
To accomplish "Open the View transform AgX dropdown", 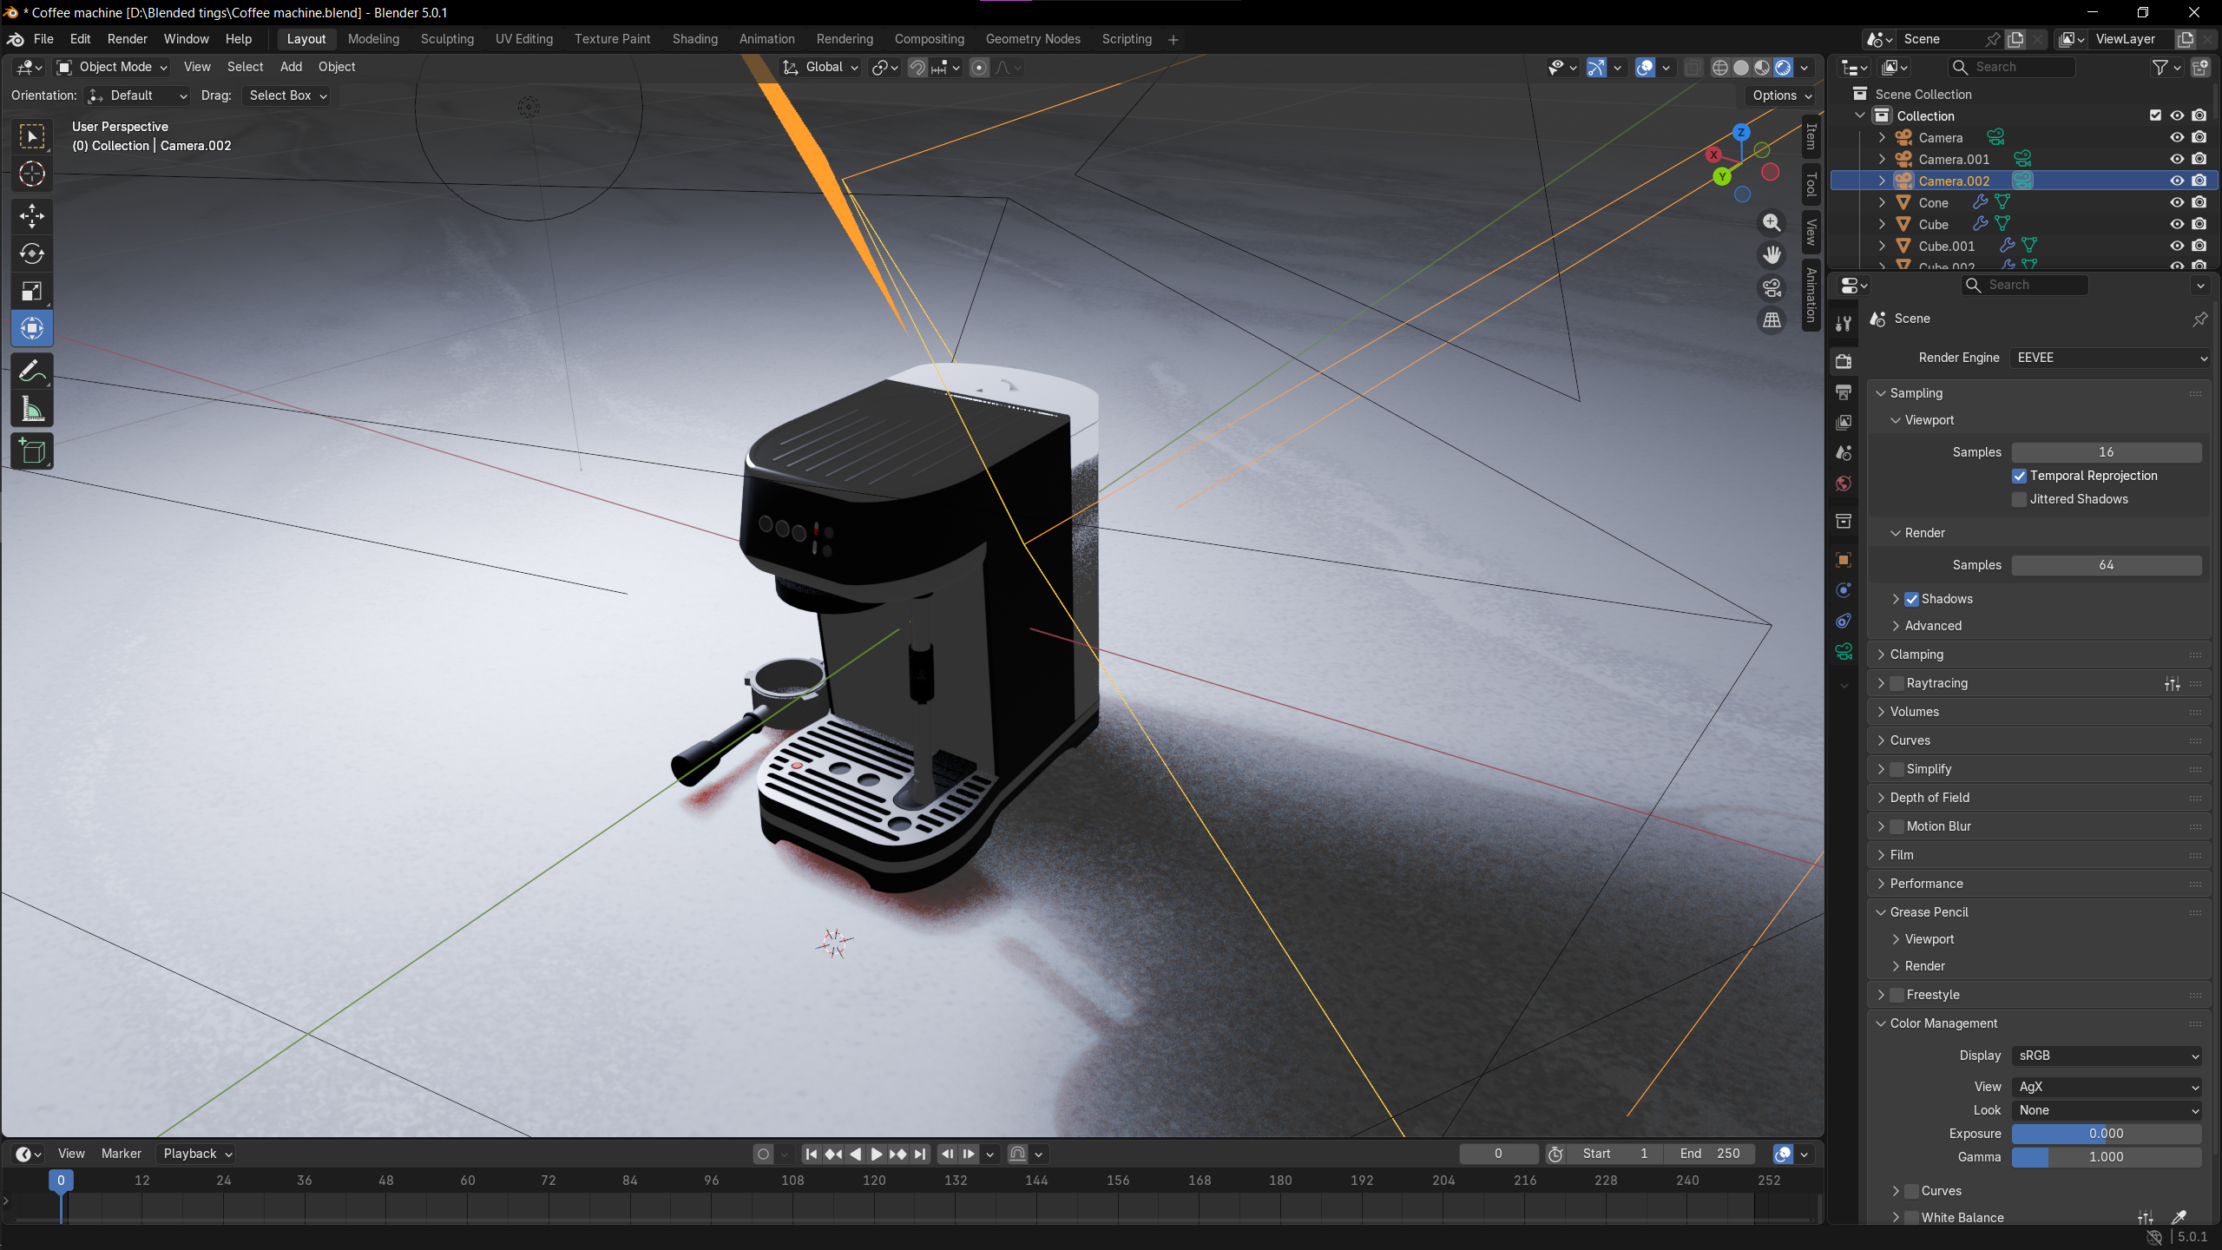I will pyautogui.click(x=2107, y=1087).
